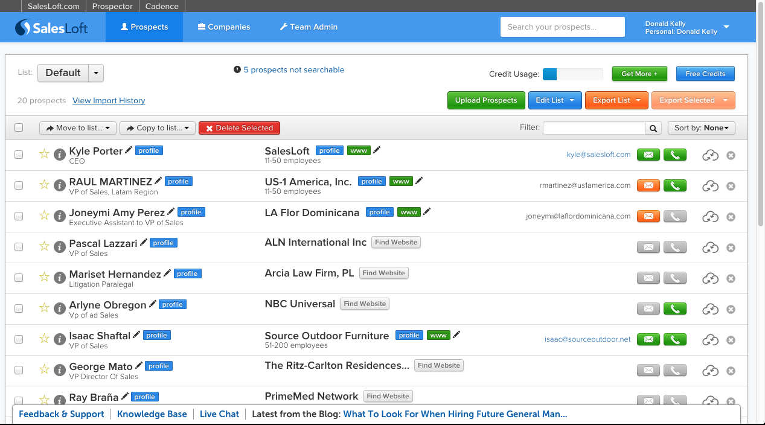This screenshot has width=765, height=425.
Task: Click Find Website for ALN International
Action: coord(396,242)
